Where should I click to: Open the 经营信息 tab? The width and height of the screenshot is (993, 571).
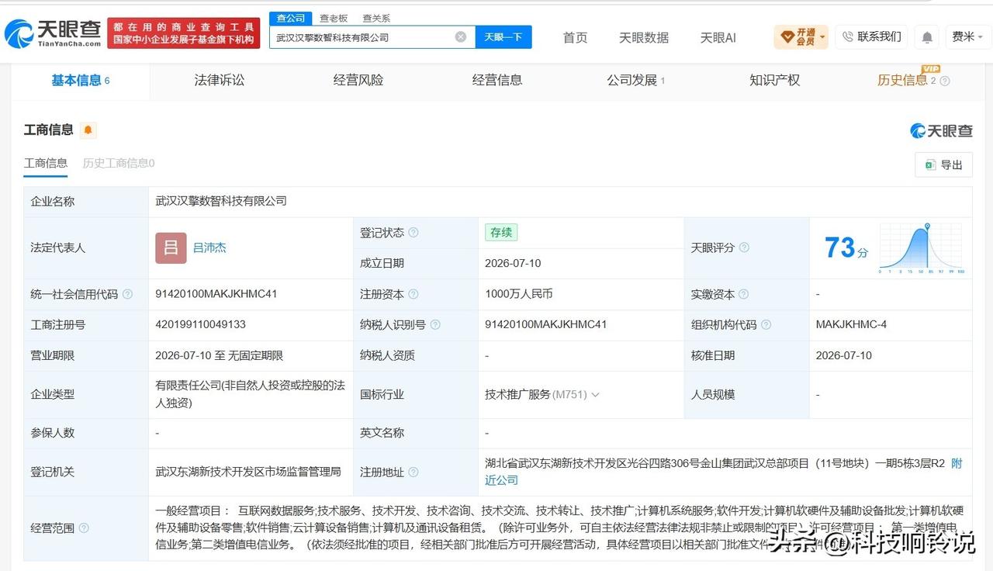pos(497,80)
